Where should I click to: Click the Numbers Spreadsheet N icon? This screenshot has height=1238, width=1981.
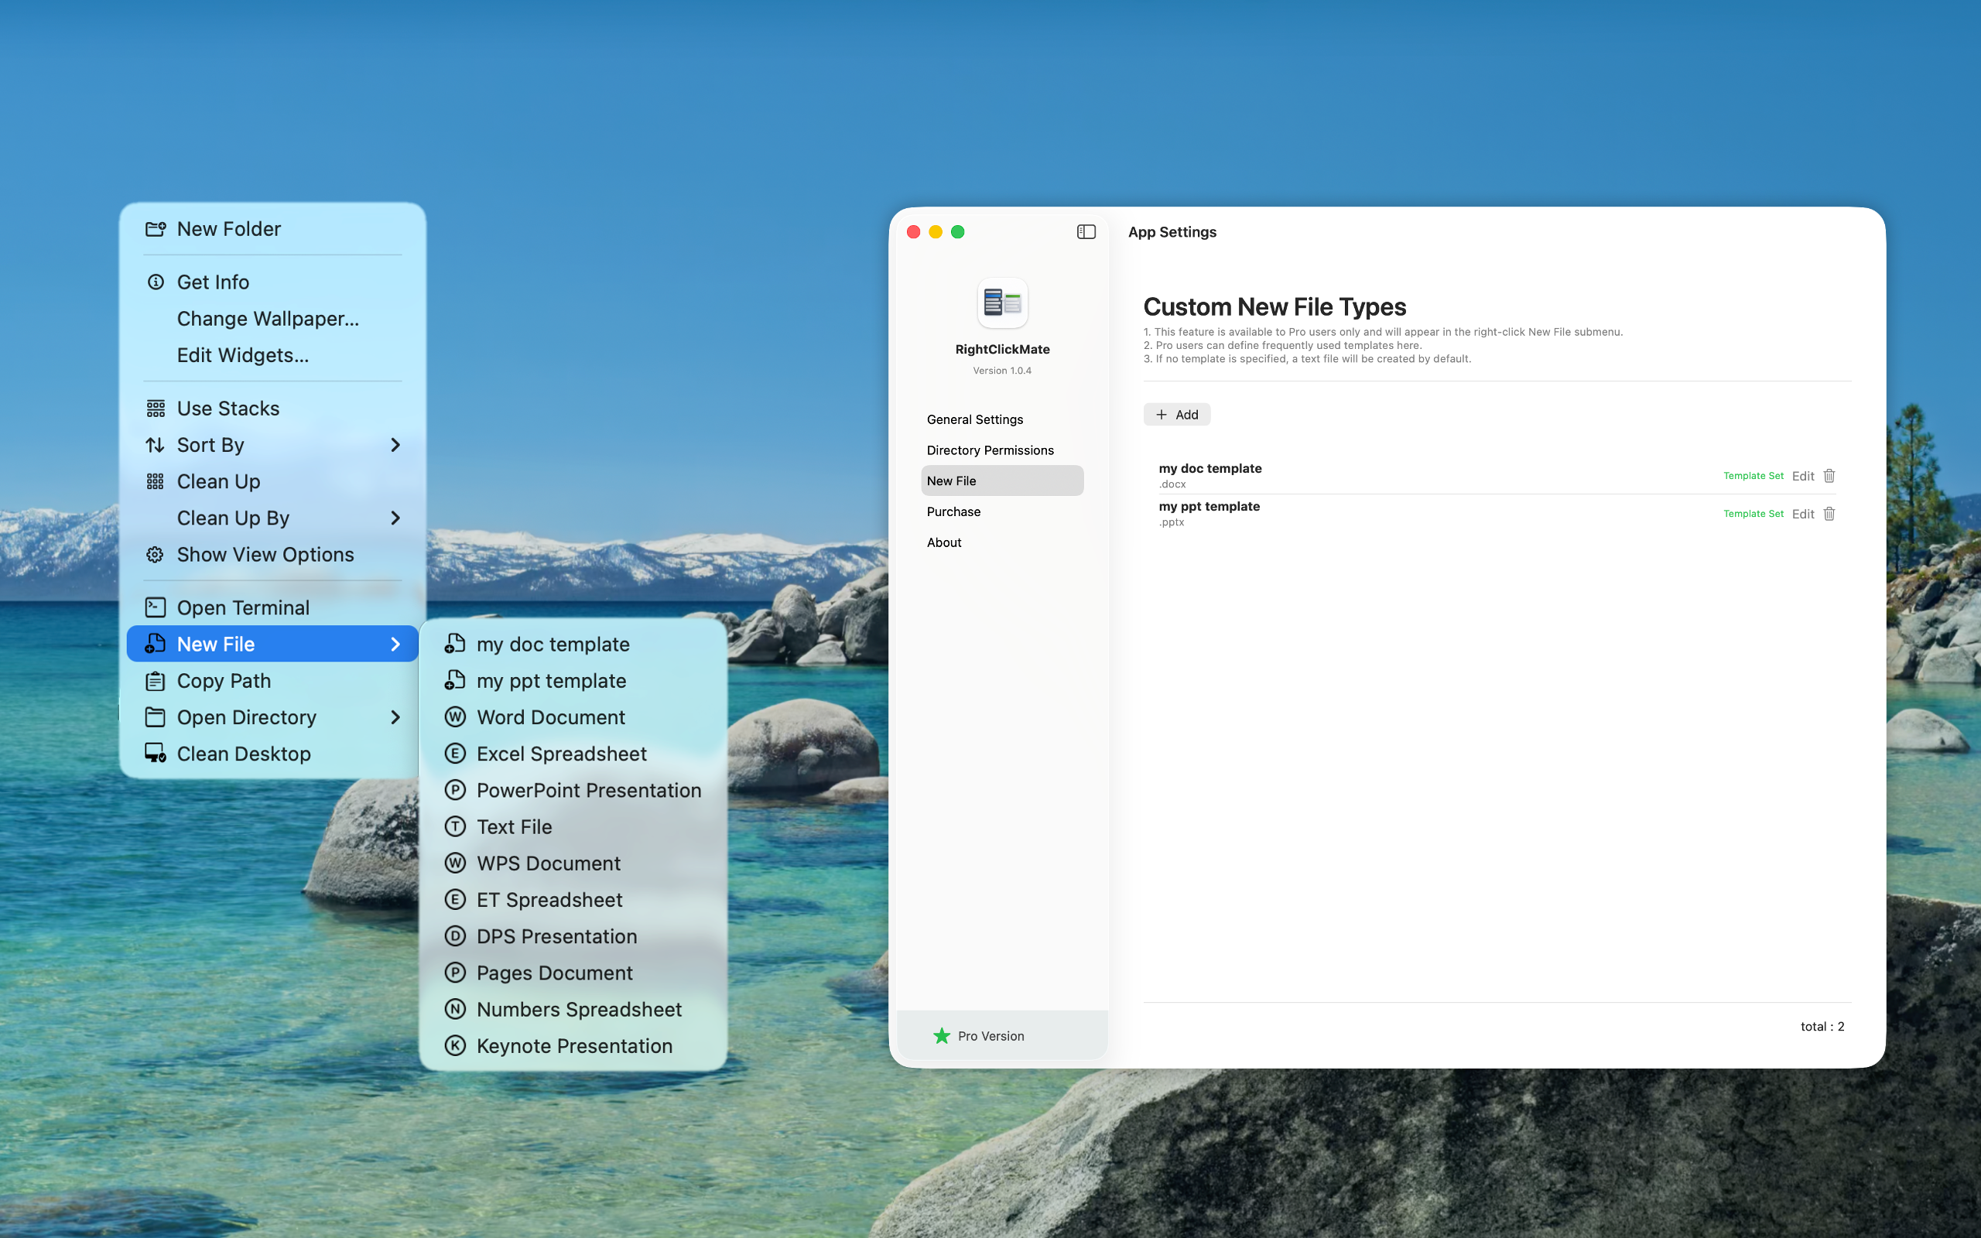point(455,1010)
